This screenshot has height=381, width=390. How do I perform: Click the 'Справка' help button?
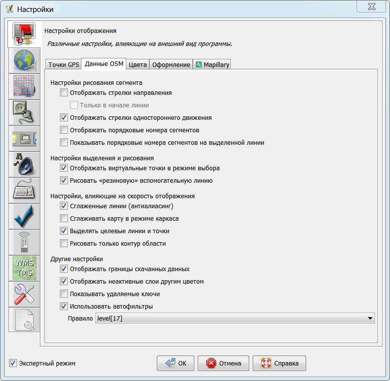tap(279, 363)
